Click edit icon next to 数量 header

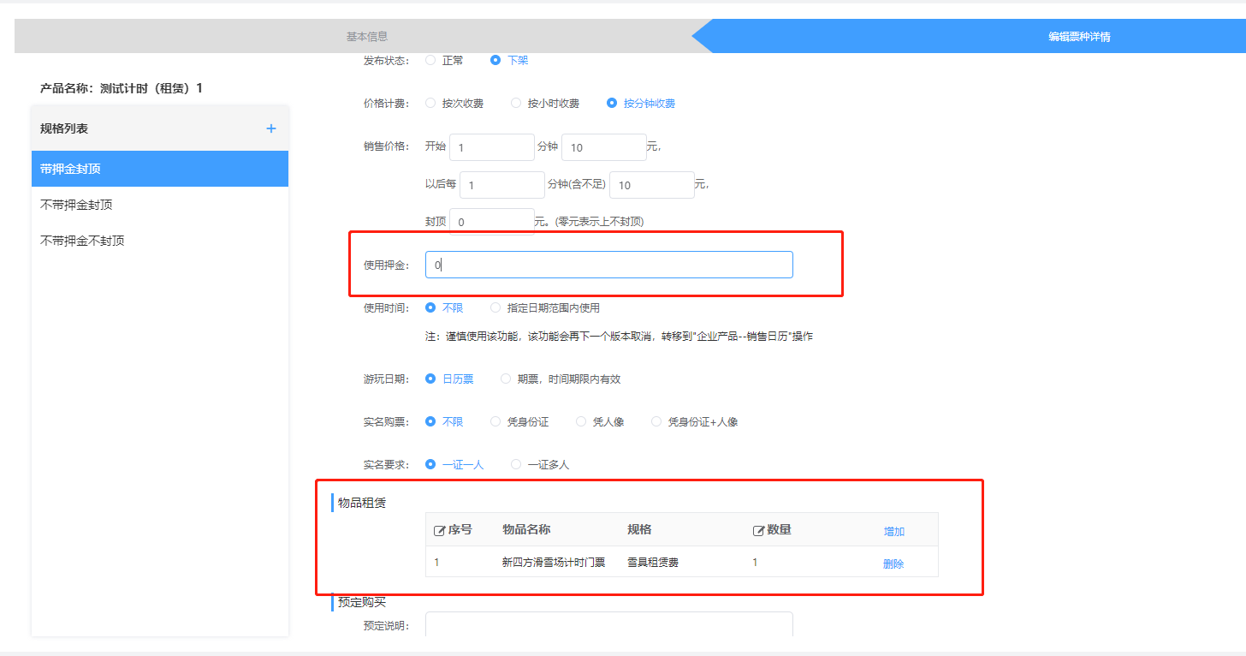pyautogui.click(x=758, y=530)
